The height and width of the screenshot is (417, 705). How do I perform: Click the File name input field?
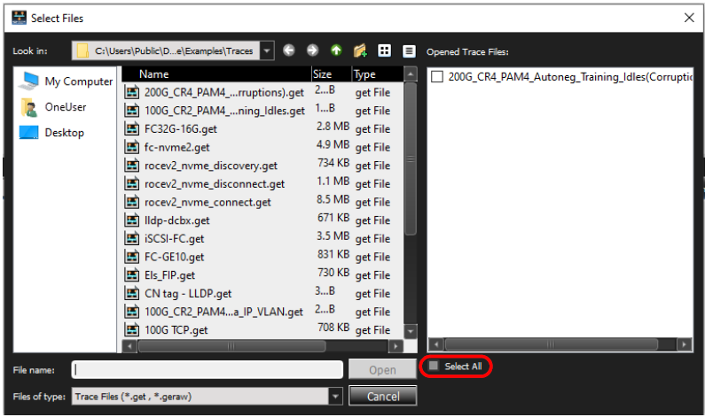pos(208,370)
